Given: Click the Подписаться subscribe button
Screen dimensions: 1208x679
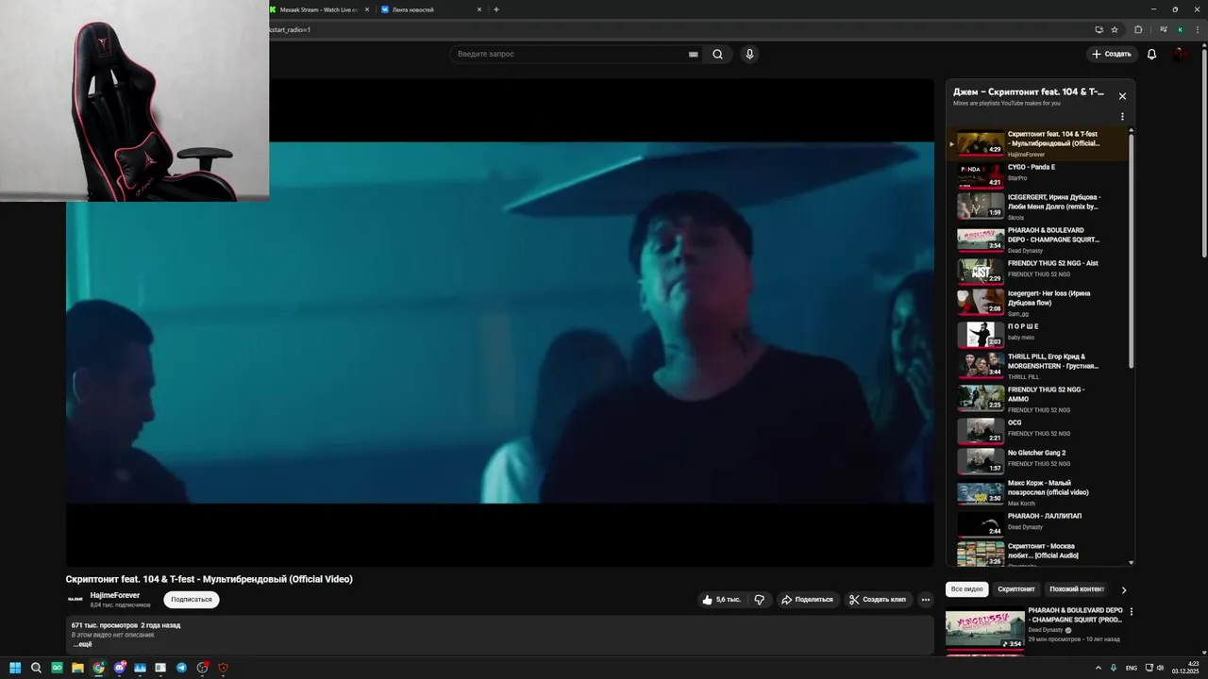Looking at the screenshot, I should pos(192,600).
